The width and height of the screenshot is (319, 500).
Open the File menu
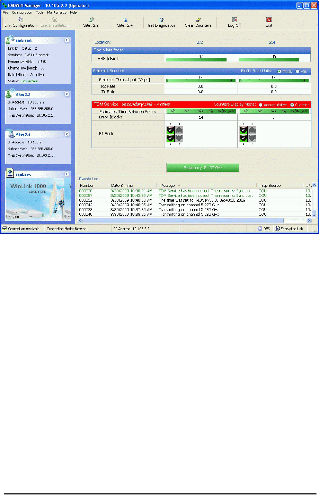6,12
